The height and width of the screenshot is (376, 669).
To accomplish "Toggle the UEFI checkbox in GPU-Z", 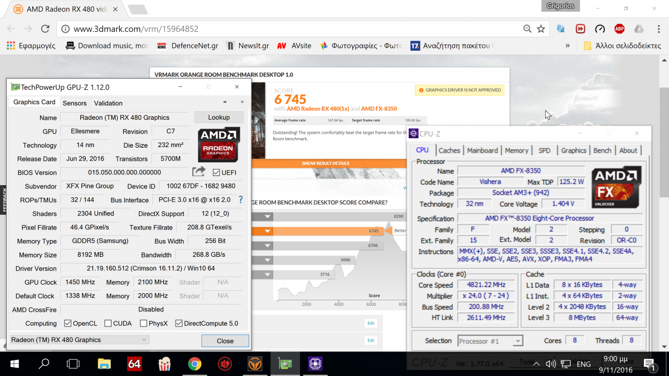I will [216, 172].
